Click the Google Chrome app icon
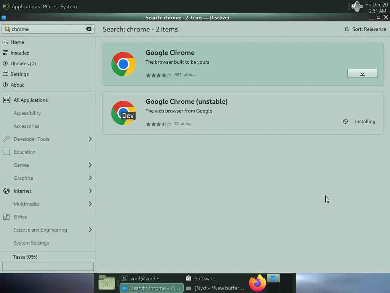This screenshot has height=293, width=390. (123, 64)
